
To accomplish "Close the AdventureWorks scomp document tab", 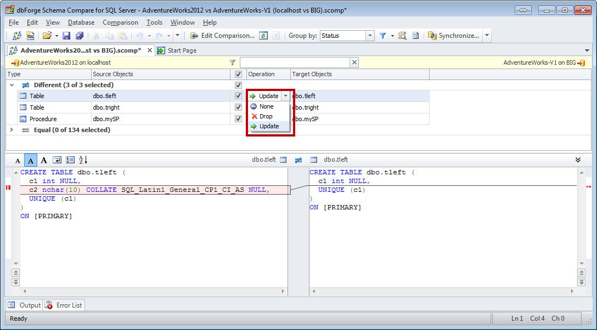I will tap(150, 50).
